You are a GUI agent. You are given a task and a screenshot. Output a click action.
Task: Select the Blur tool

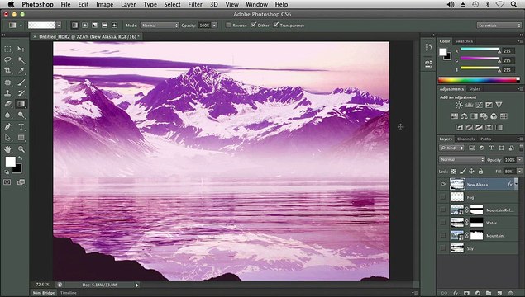7,115
